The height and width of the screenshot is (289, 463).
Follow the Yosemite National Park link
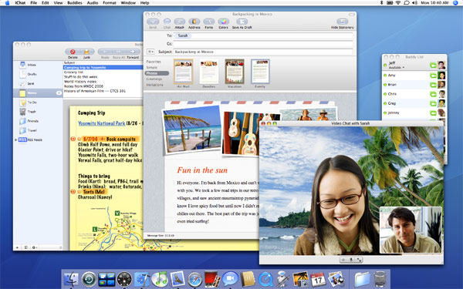pyautogui.click(x=102, y=123)
